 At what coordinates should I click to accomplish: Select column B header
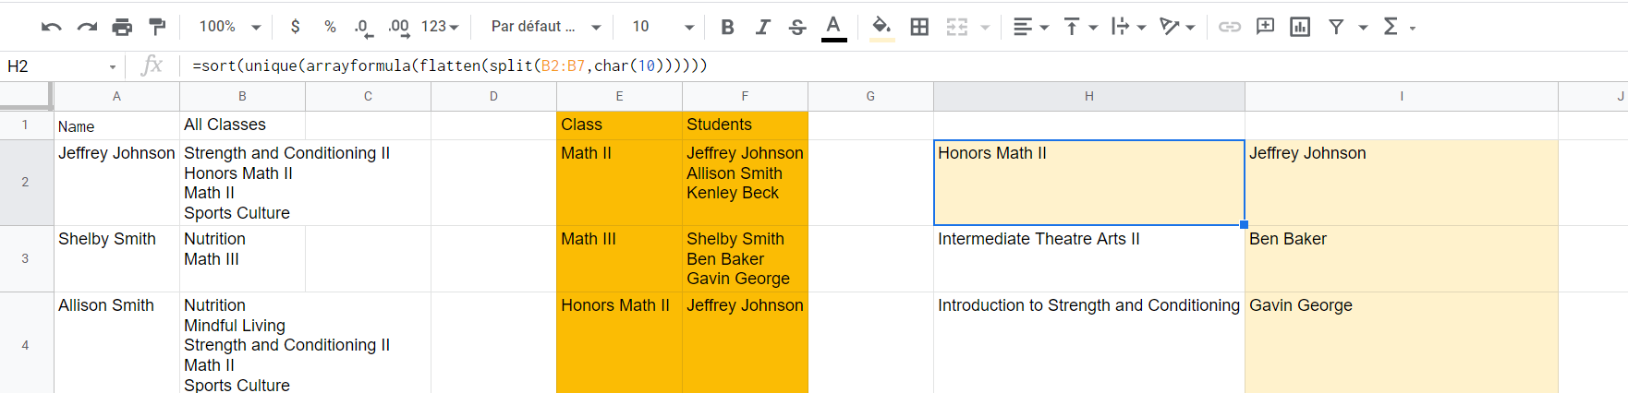click(x=242, y=96)
